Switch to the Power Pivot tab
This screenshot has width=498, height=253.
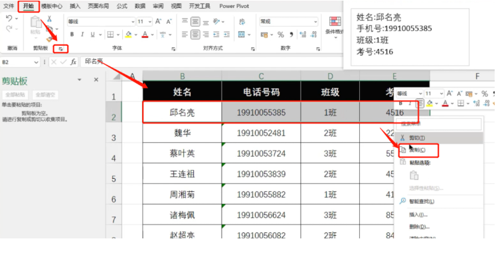tap(234, 6)
